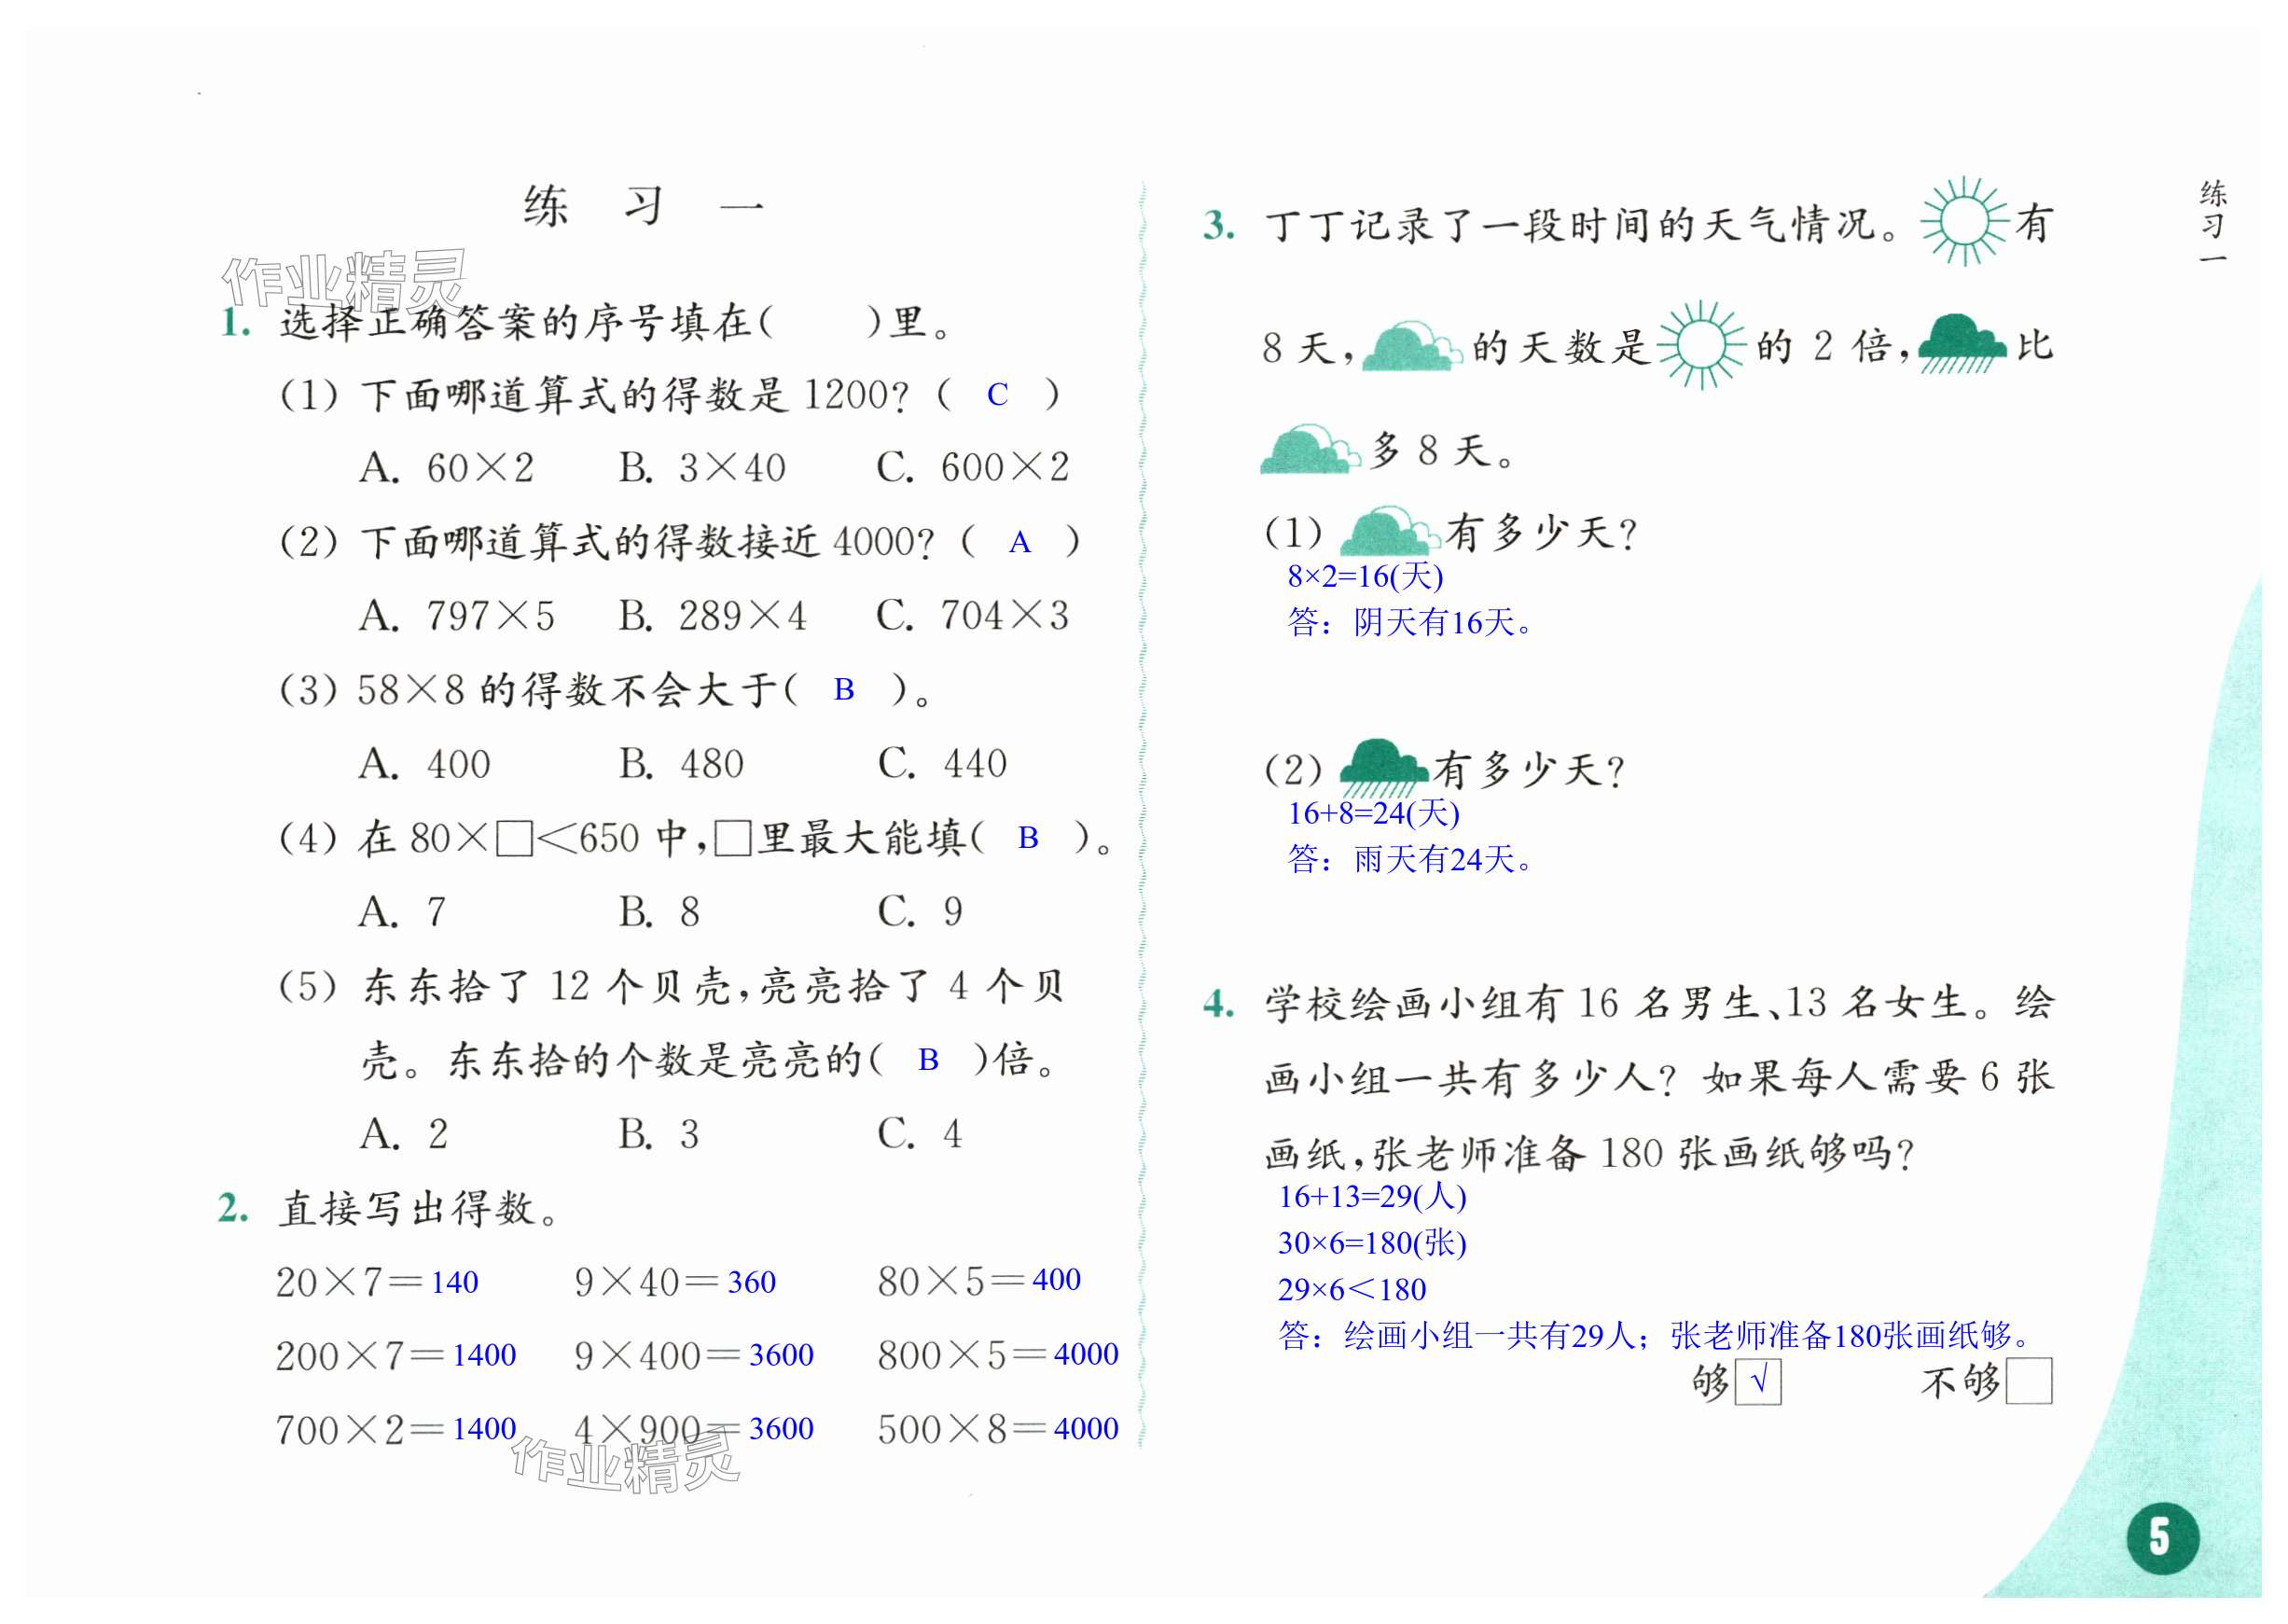Click option B. 3×40
The image size is (2288, 1624).
(702, 468)
